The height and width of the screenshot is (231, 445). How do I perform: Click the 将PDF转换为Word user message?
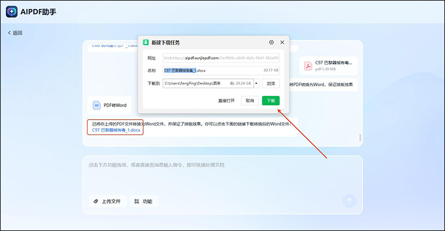(321, 85)
